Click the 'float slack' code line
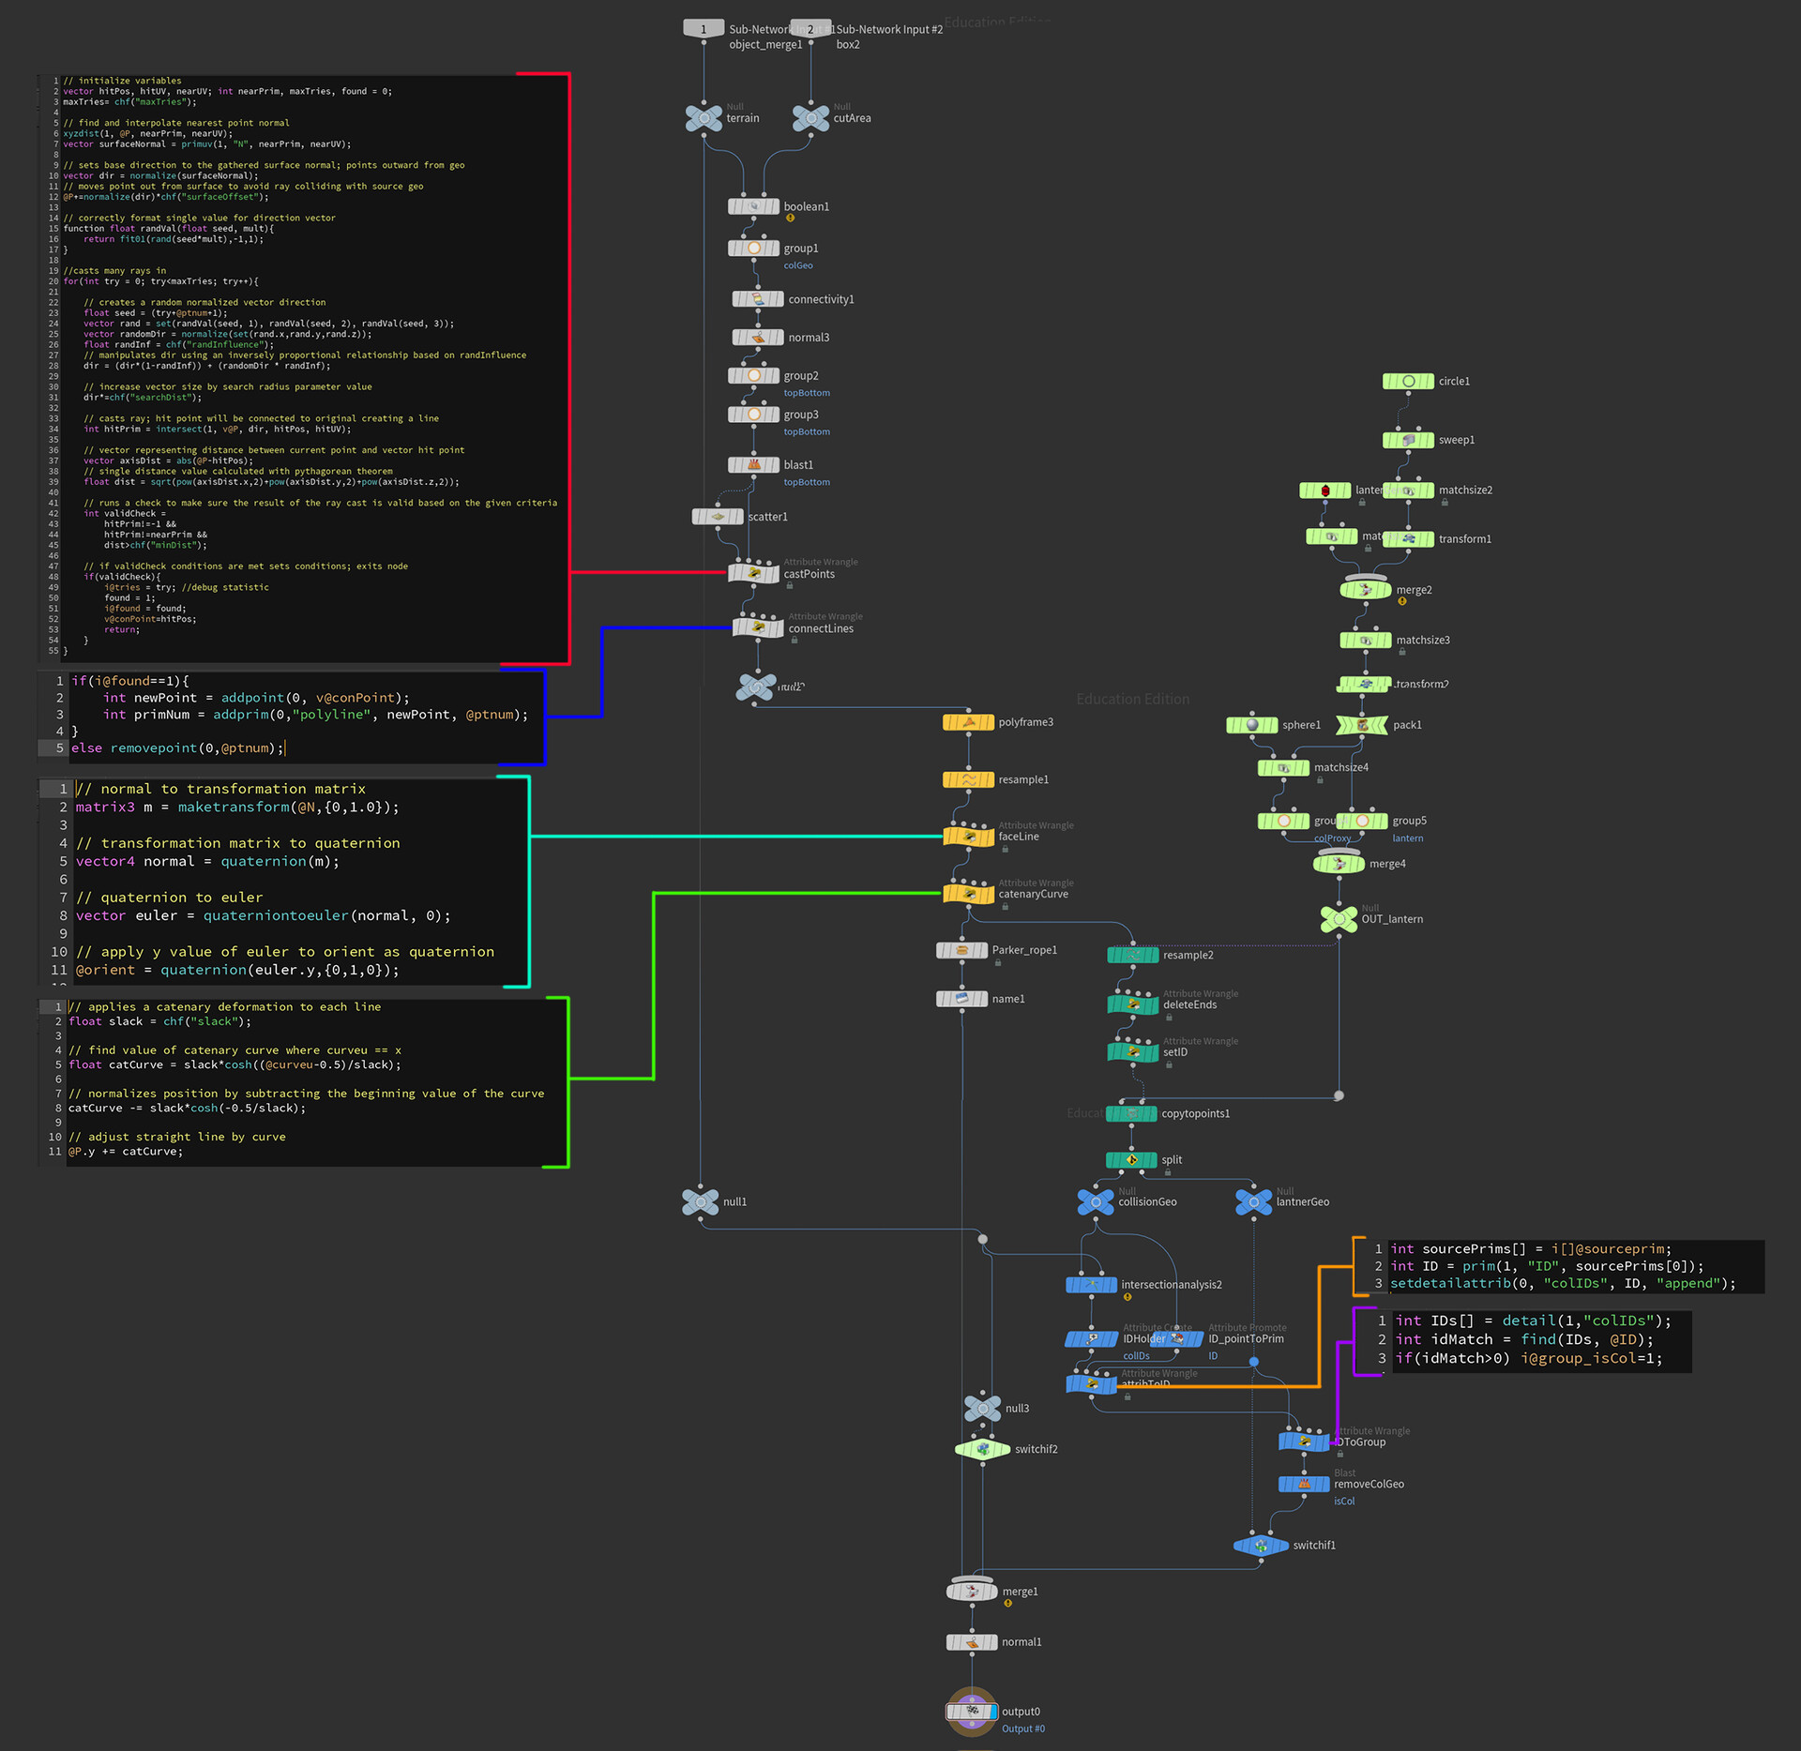 click(x=159, y=1021)
